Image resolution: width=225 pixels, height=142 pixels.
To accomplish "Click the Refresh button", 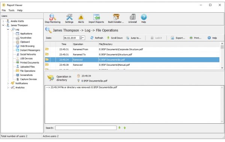I will 97,38.
